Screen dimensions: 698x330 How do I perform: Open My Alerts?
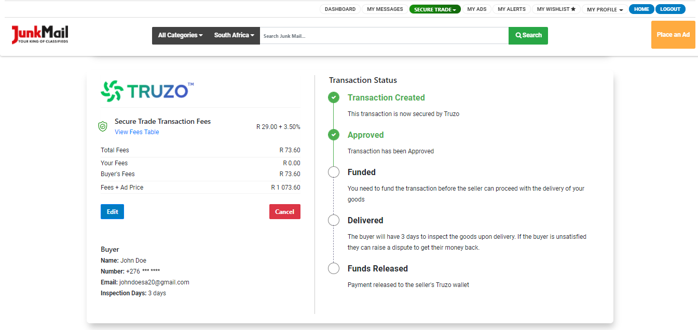tap(512, 9)
